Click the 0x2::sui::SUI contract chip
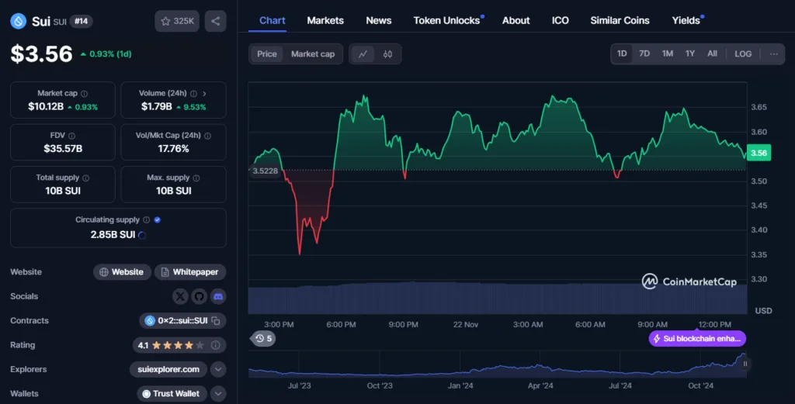 182,320
